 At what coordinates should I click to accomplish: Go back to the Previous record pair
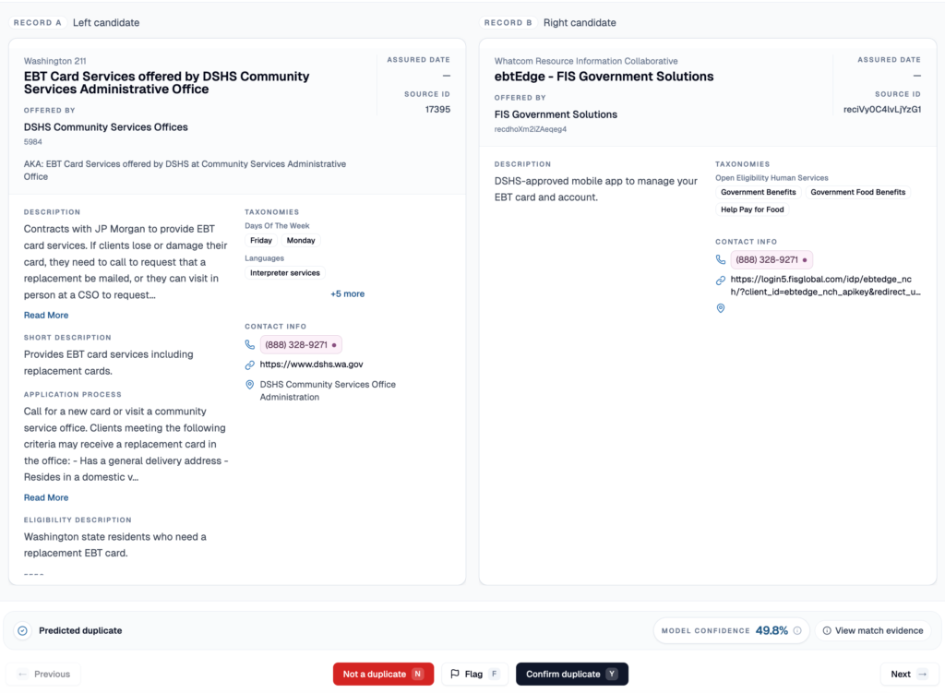coord(43,674)
